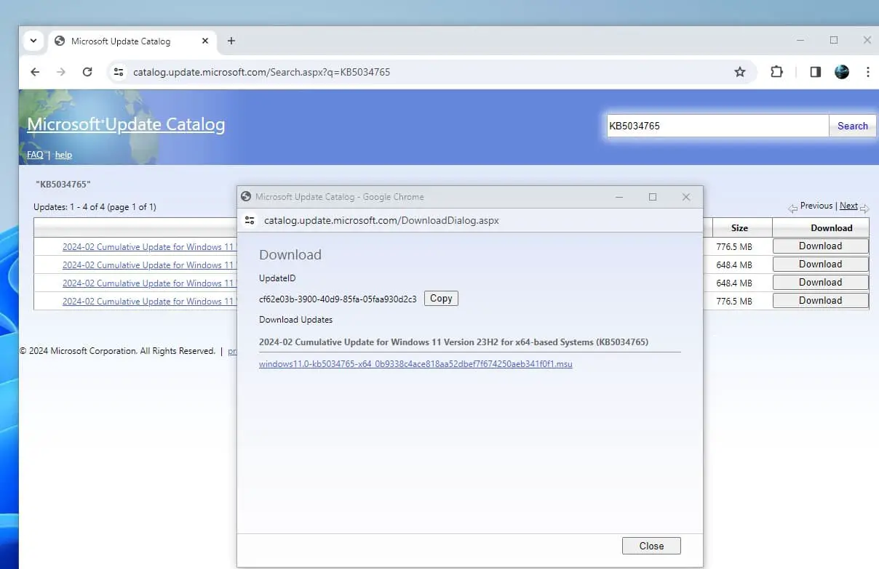
Task: Click the Search button
Action: [852, 126]
